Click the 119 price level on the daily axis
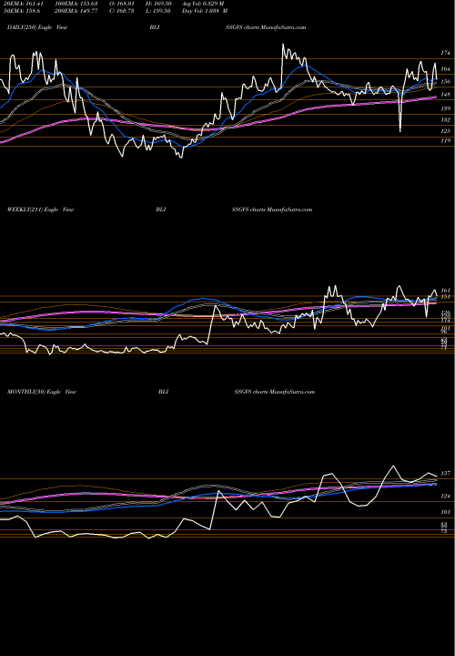 [445, 141]
